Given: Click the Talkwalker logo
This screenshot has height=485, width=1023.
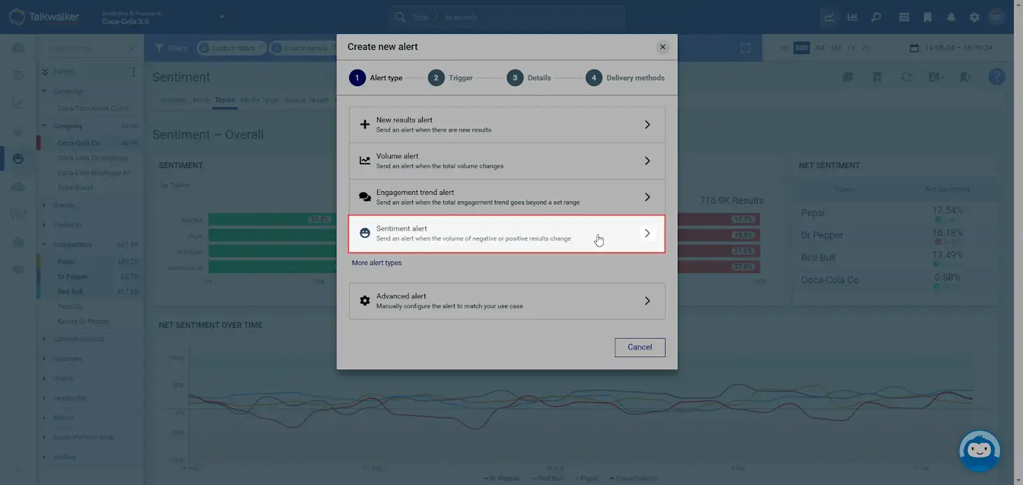Looking at the screenshot, I should [x=44, y=17].
